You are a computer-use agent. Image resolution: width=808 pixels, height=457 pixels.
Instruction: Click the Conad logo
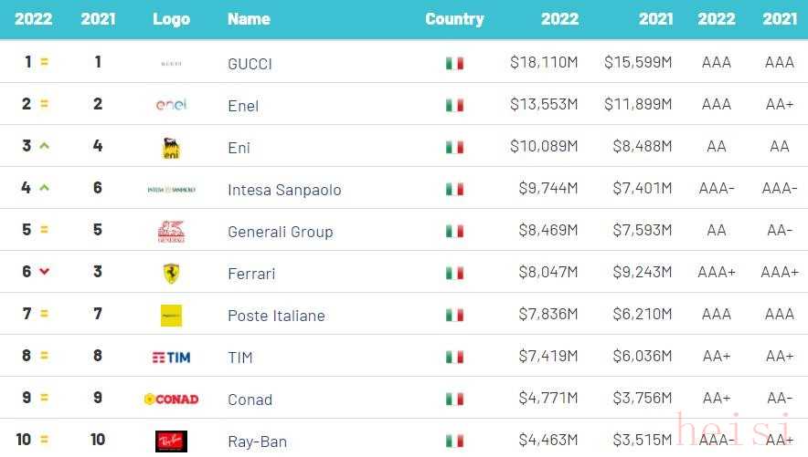(x=171, y=399)
